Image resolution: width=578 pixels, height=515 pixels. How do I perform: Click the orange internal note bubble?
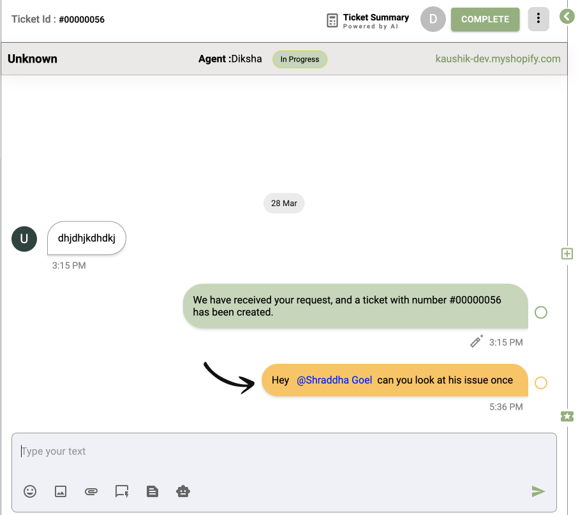click(x=395, y=380)
